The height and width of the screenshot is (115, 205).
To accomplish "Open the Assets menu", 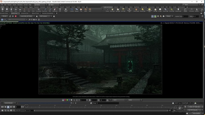I will pyautogui.click(x=14, y=5).
